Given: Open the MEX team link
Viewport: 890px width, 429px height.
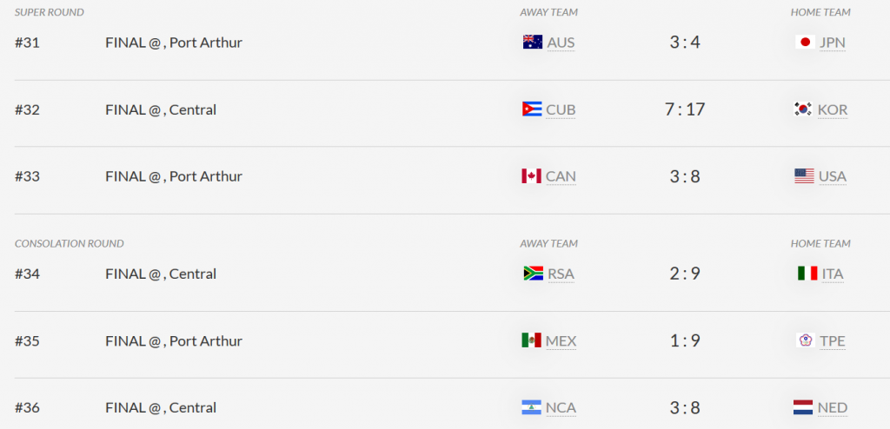Looking at the screenshot, I should coord(561,341).
